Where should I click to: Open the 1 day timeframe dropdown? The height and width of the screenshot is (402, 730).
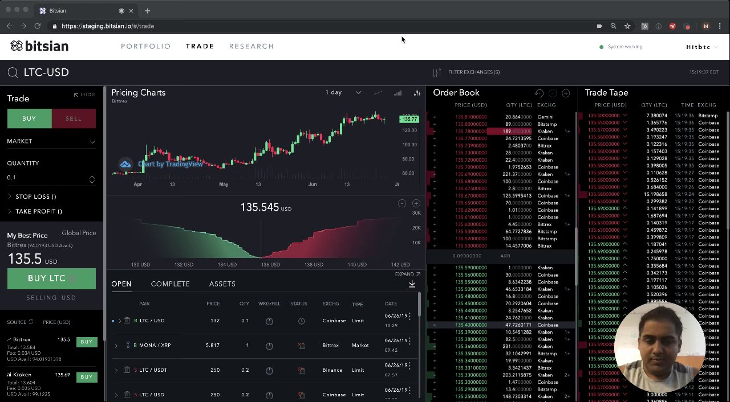click(x=343, y=92)
